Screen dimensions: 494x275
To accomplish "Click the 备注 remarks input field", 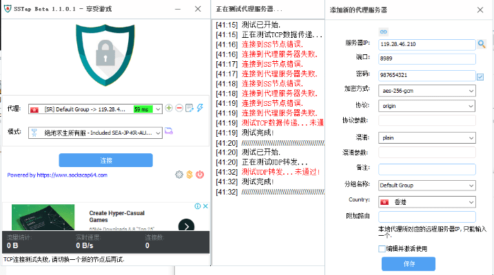I will (427, 169).
